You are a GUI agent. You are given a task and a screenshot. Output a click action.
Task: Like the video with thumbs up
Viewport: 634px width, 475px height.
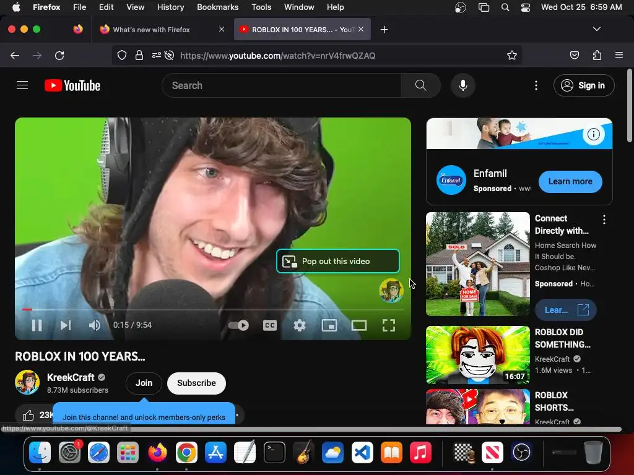point(28,415)
